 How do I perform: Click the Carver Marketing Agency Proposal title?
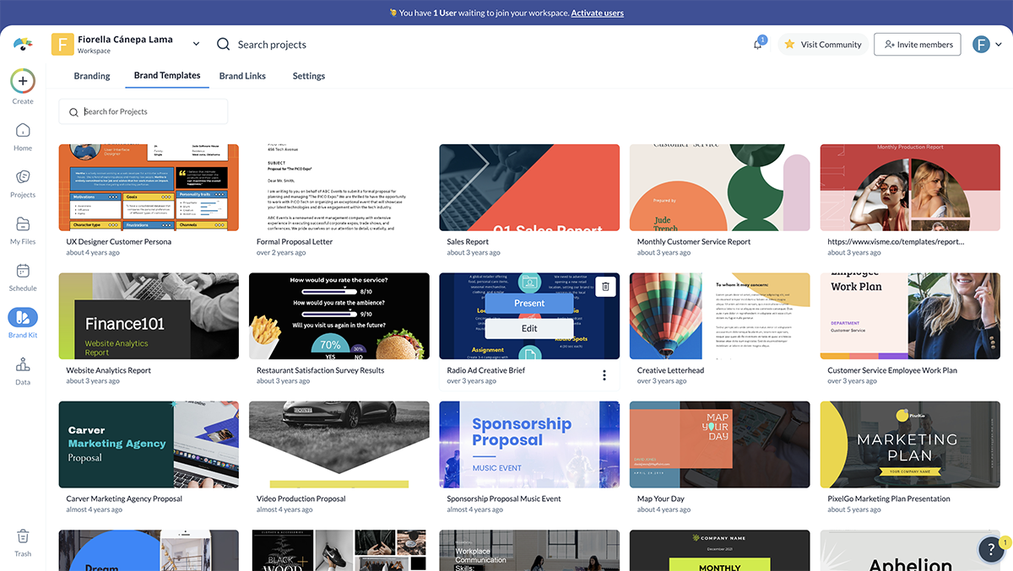(x=124, y=498)
